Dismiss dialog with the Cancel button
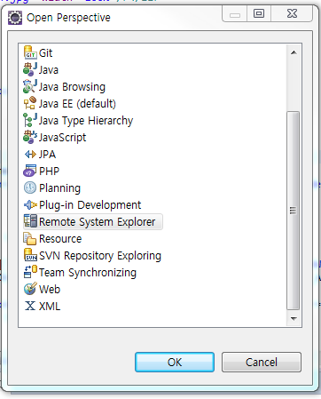The height and width of the screenshot is (399, 321). [x=262, y=362]
